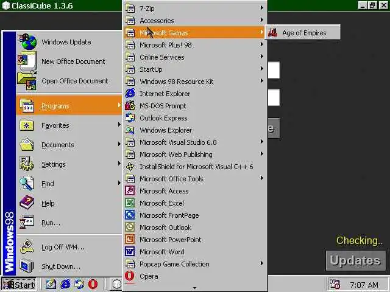The image size is (390, 292).
Task: Click the Microsoft PowerPoint icon
Action: (130, 240)
